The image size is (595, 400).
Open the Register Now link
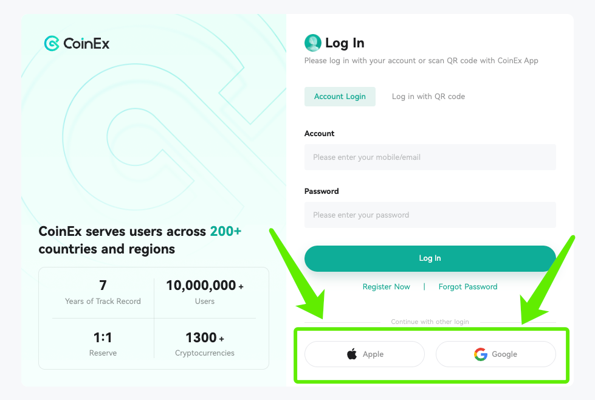386,286
